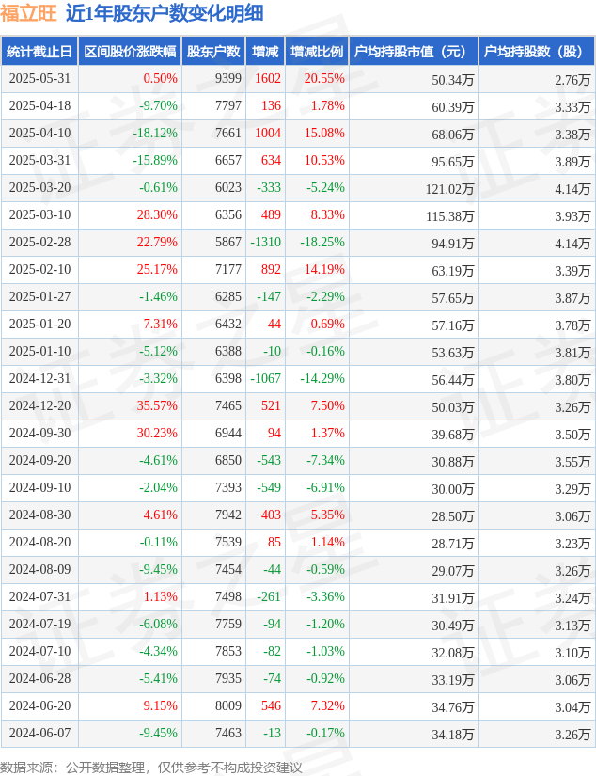Click the 增减比例 column header

(x=317, y=52)
